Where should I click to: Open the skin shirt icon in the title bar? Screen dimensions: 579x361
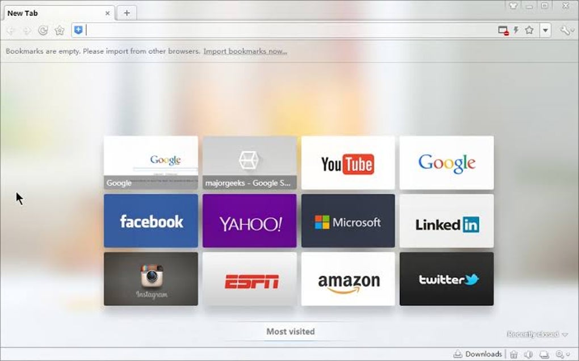pos(513,6)
